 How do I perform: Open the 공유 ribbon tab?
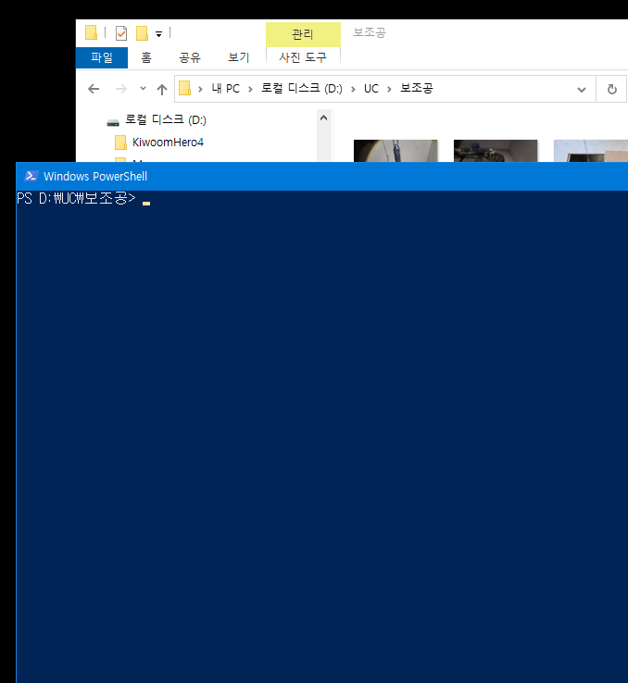pos(190,57)
